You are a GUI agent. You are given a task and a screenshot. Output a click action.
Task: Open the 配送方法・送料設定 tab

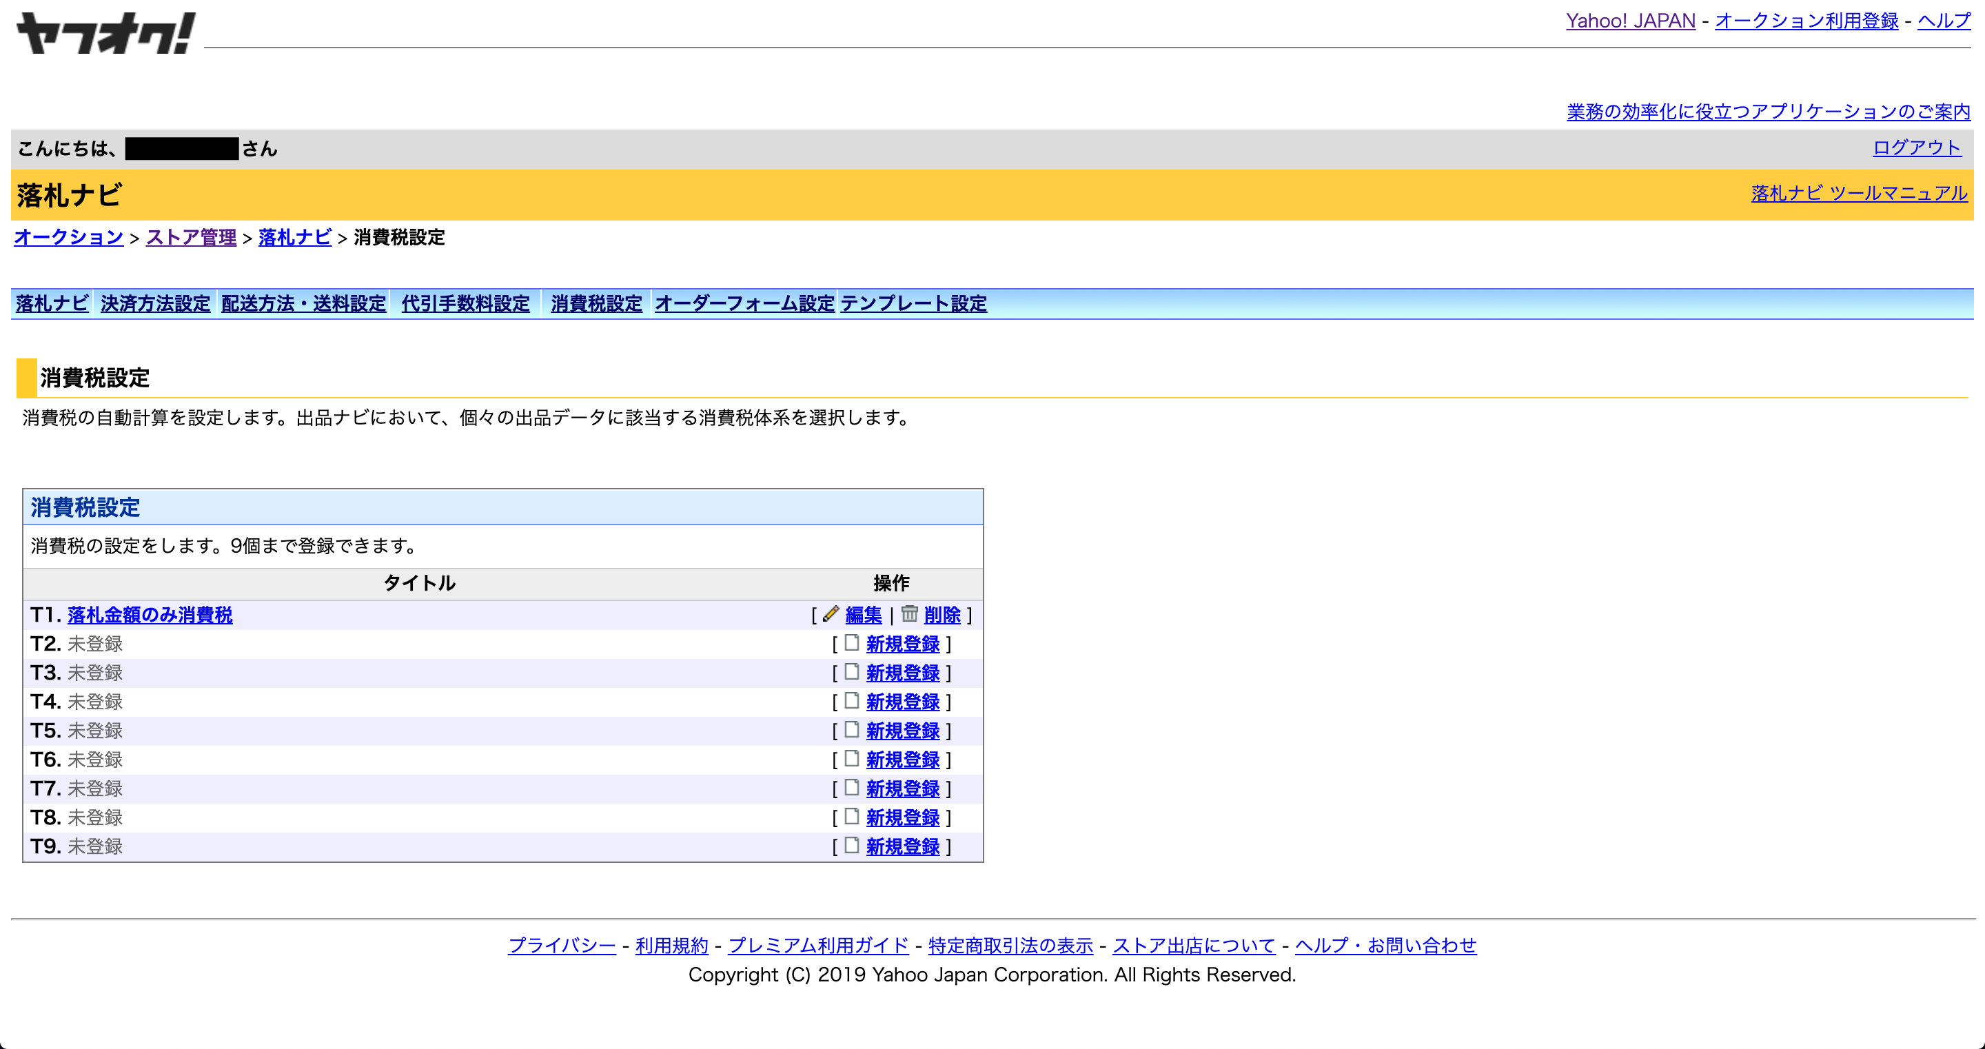[x=303, y=304]
